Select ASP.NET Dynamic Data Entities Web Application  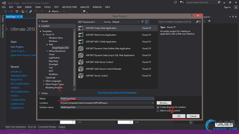117,48
